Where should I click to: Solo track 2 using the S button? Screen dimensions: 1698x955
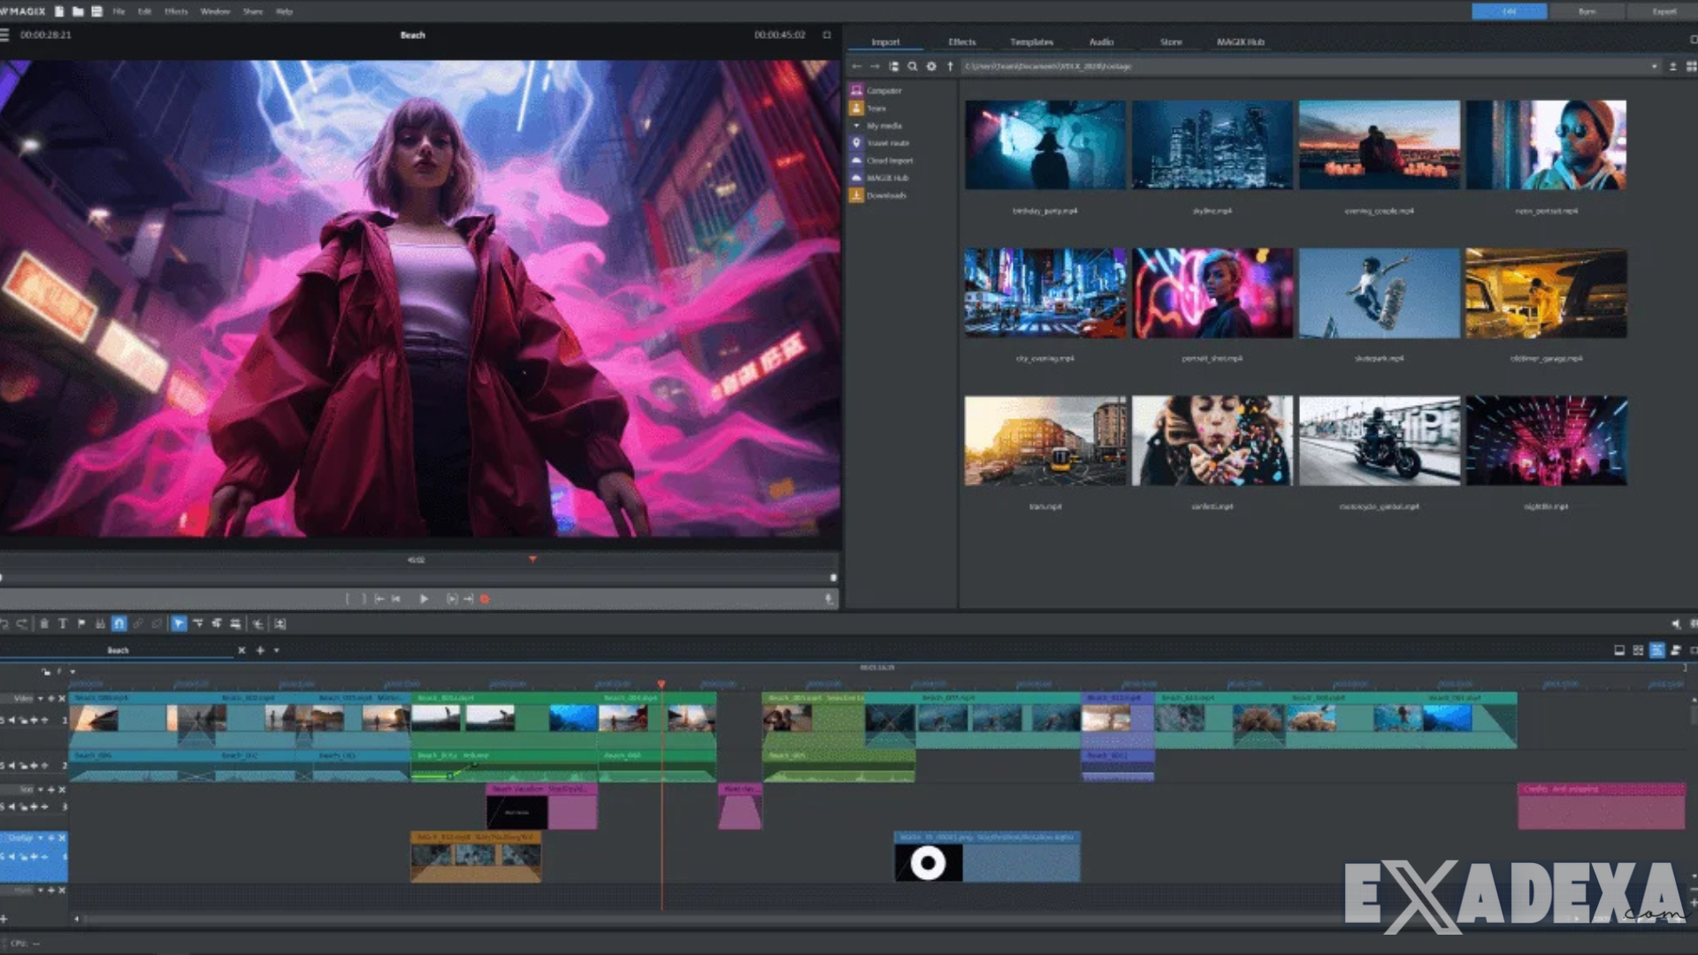click(3, 766)
